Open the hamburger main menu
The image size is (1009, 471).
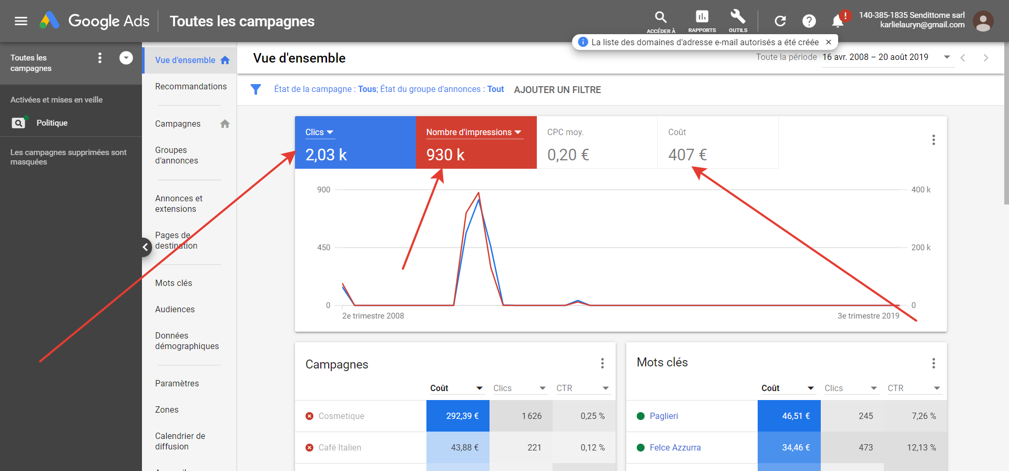[21, 21]
